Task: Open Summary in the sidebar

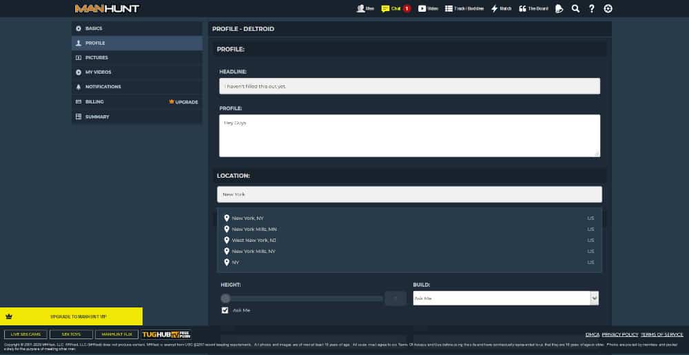Action: click(137, 116)
